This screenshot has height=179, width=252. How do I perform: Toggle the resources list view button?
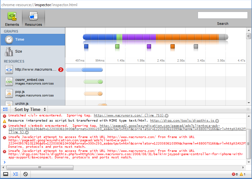pyautogui.click(x=5, y=109)
